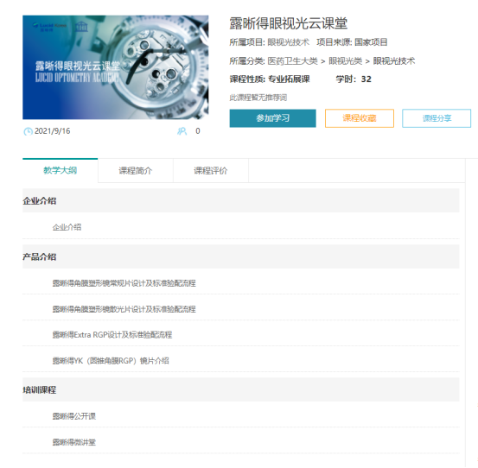Open the 角膜塑形镜常规片设计 lesson
This screenshot has width=478, height=468.
(241, 283)
